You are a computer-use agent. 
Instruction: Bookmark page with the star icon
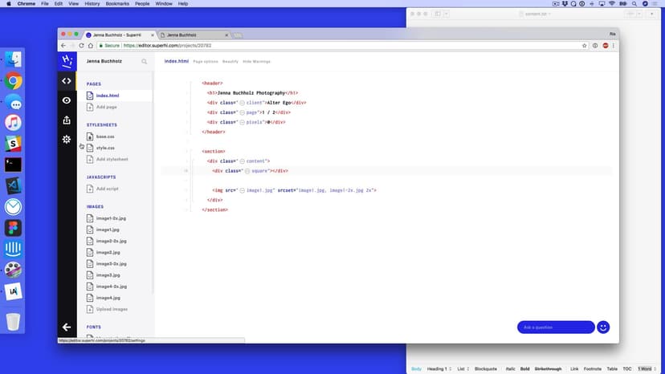click(x=584, y=46)
